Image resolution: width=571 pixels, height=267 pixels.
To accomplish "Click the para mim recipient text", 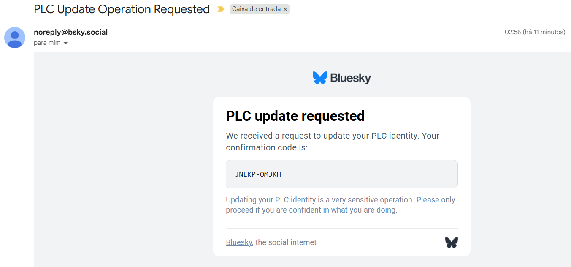I will 47,43.
